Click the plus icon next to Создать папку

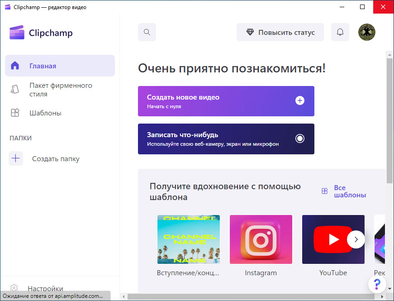point(15,158)
